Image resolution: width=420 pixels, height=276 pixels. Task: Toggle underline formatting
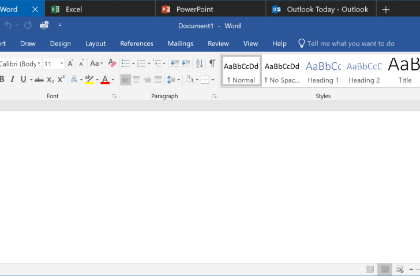point(23,79)
